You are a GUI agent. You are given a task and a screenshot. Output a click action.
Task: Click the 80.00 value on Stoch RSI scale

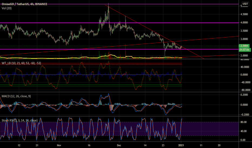pos(243,122)
